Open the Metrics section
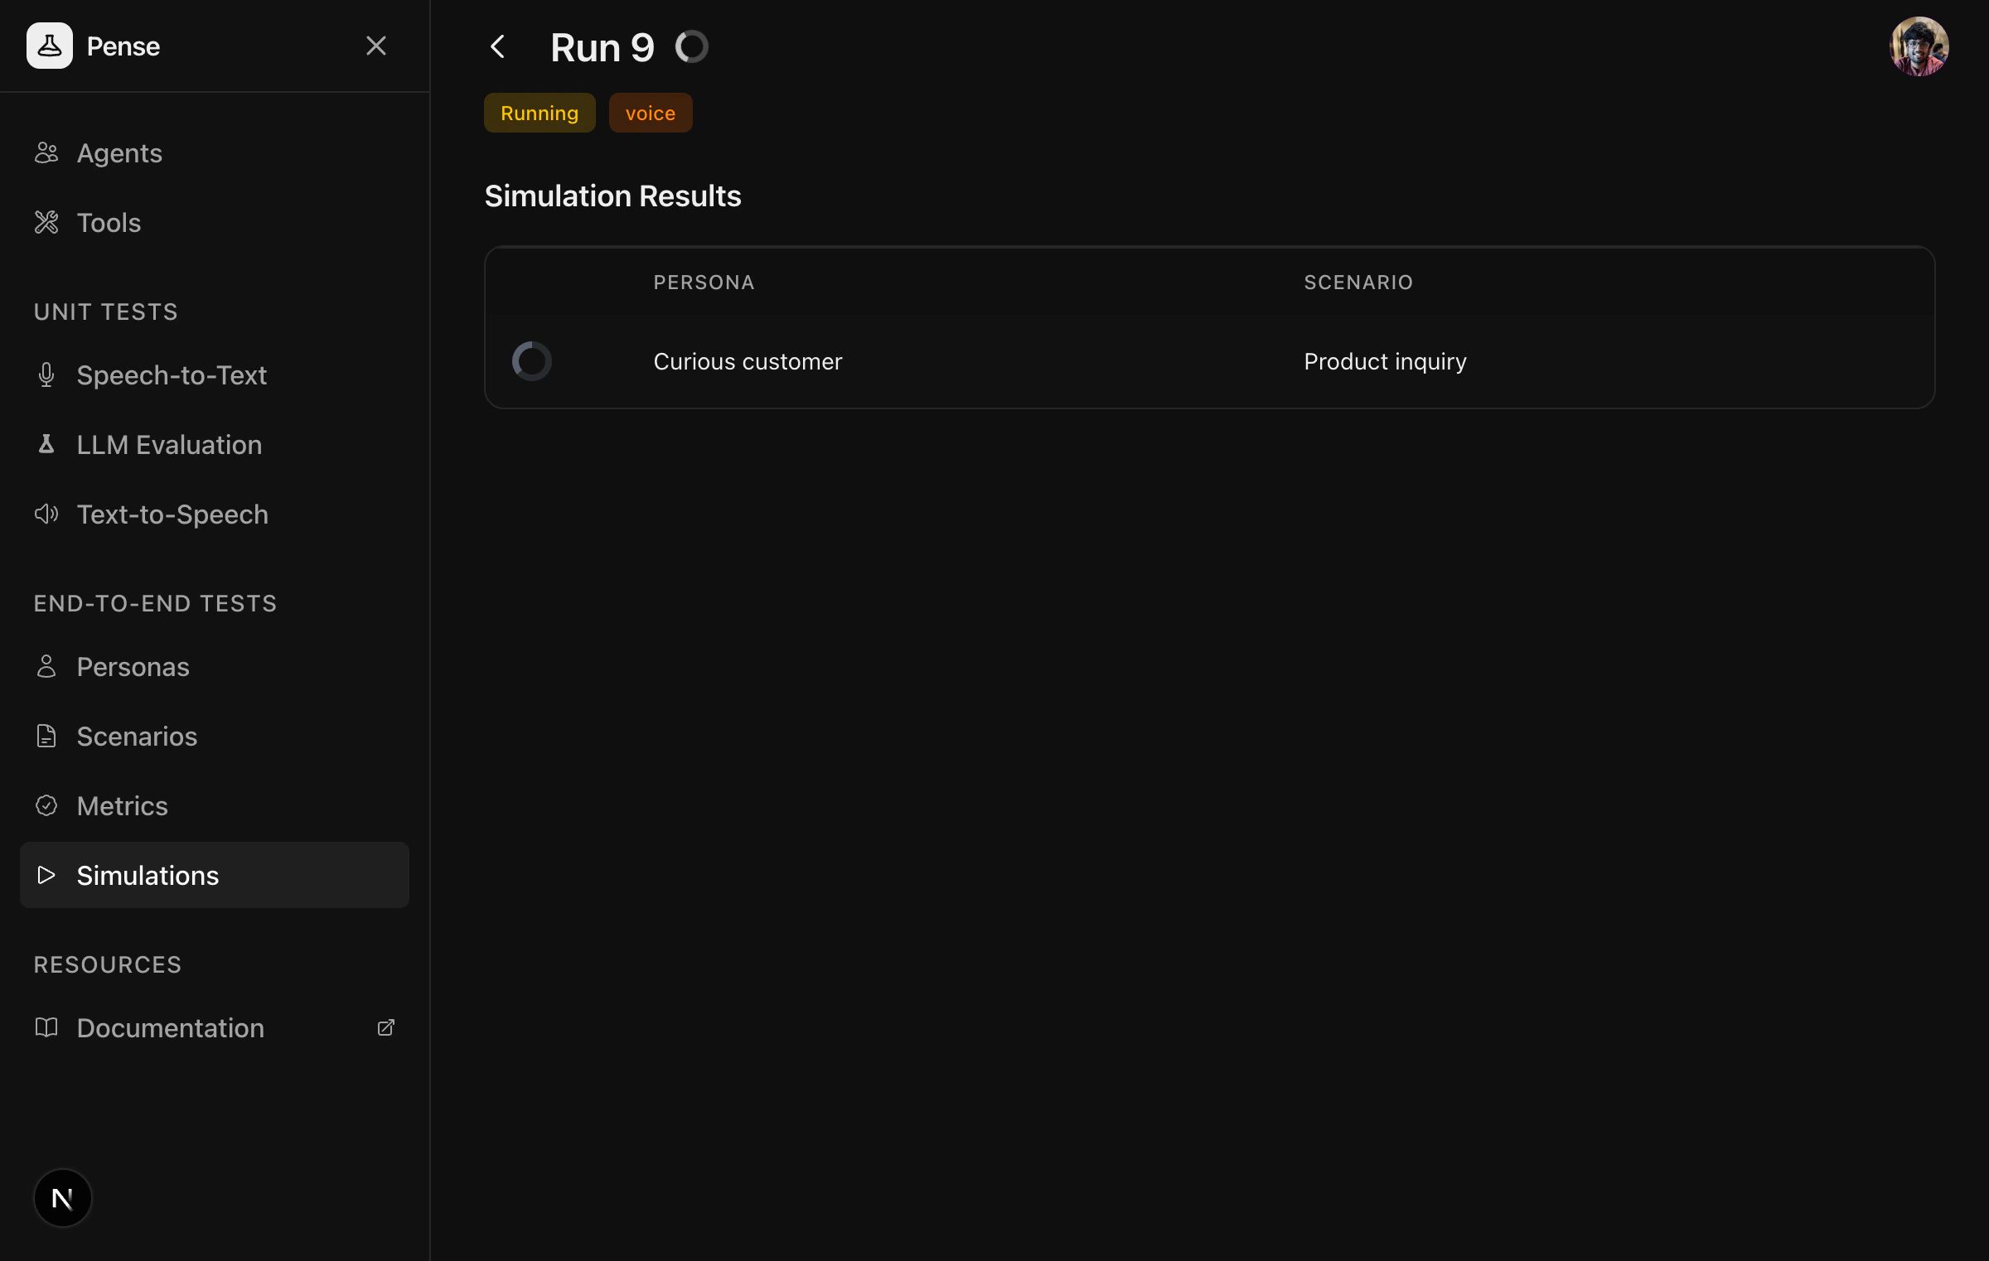The width and height of the screenshot is (1989, 1261). [121, 804]
